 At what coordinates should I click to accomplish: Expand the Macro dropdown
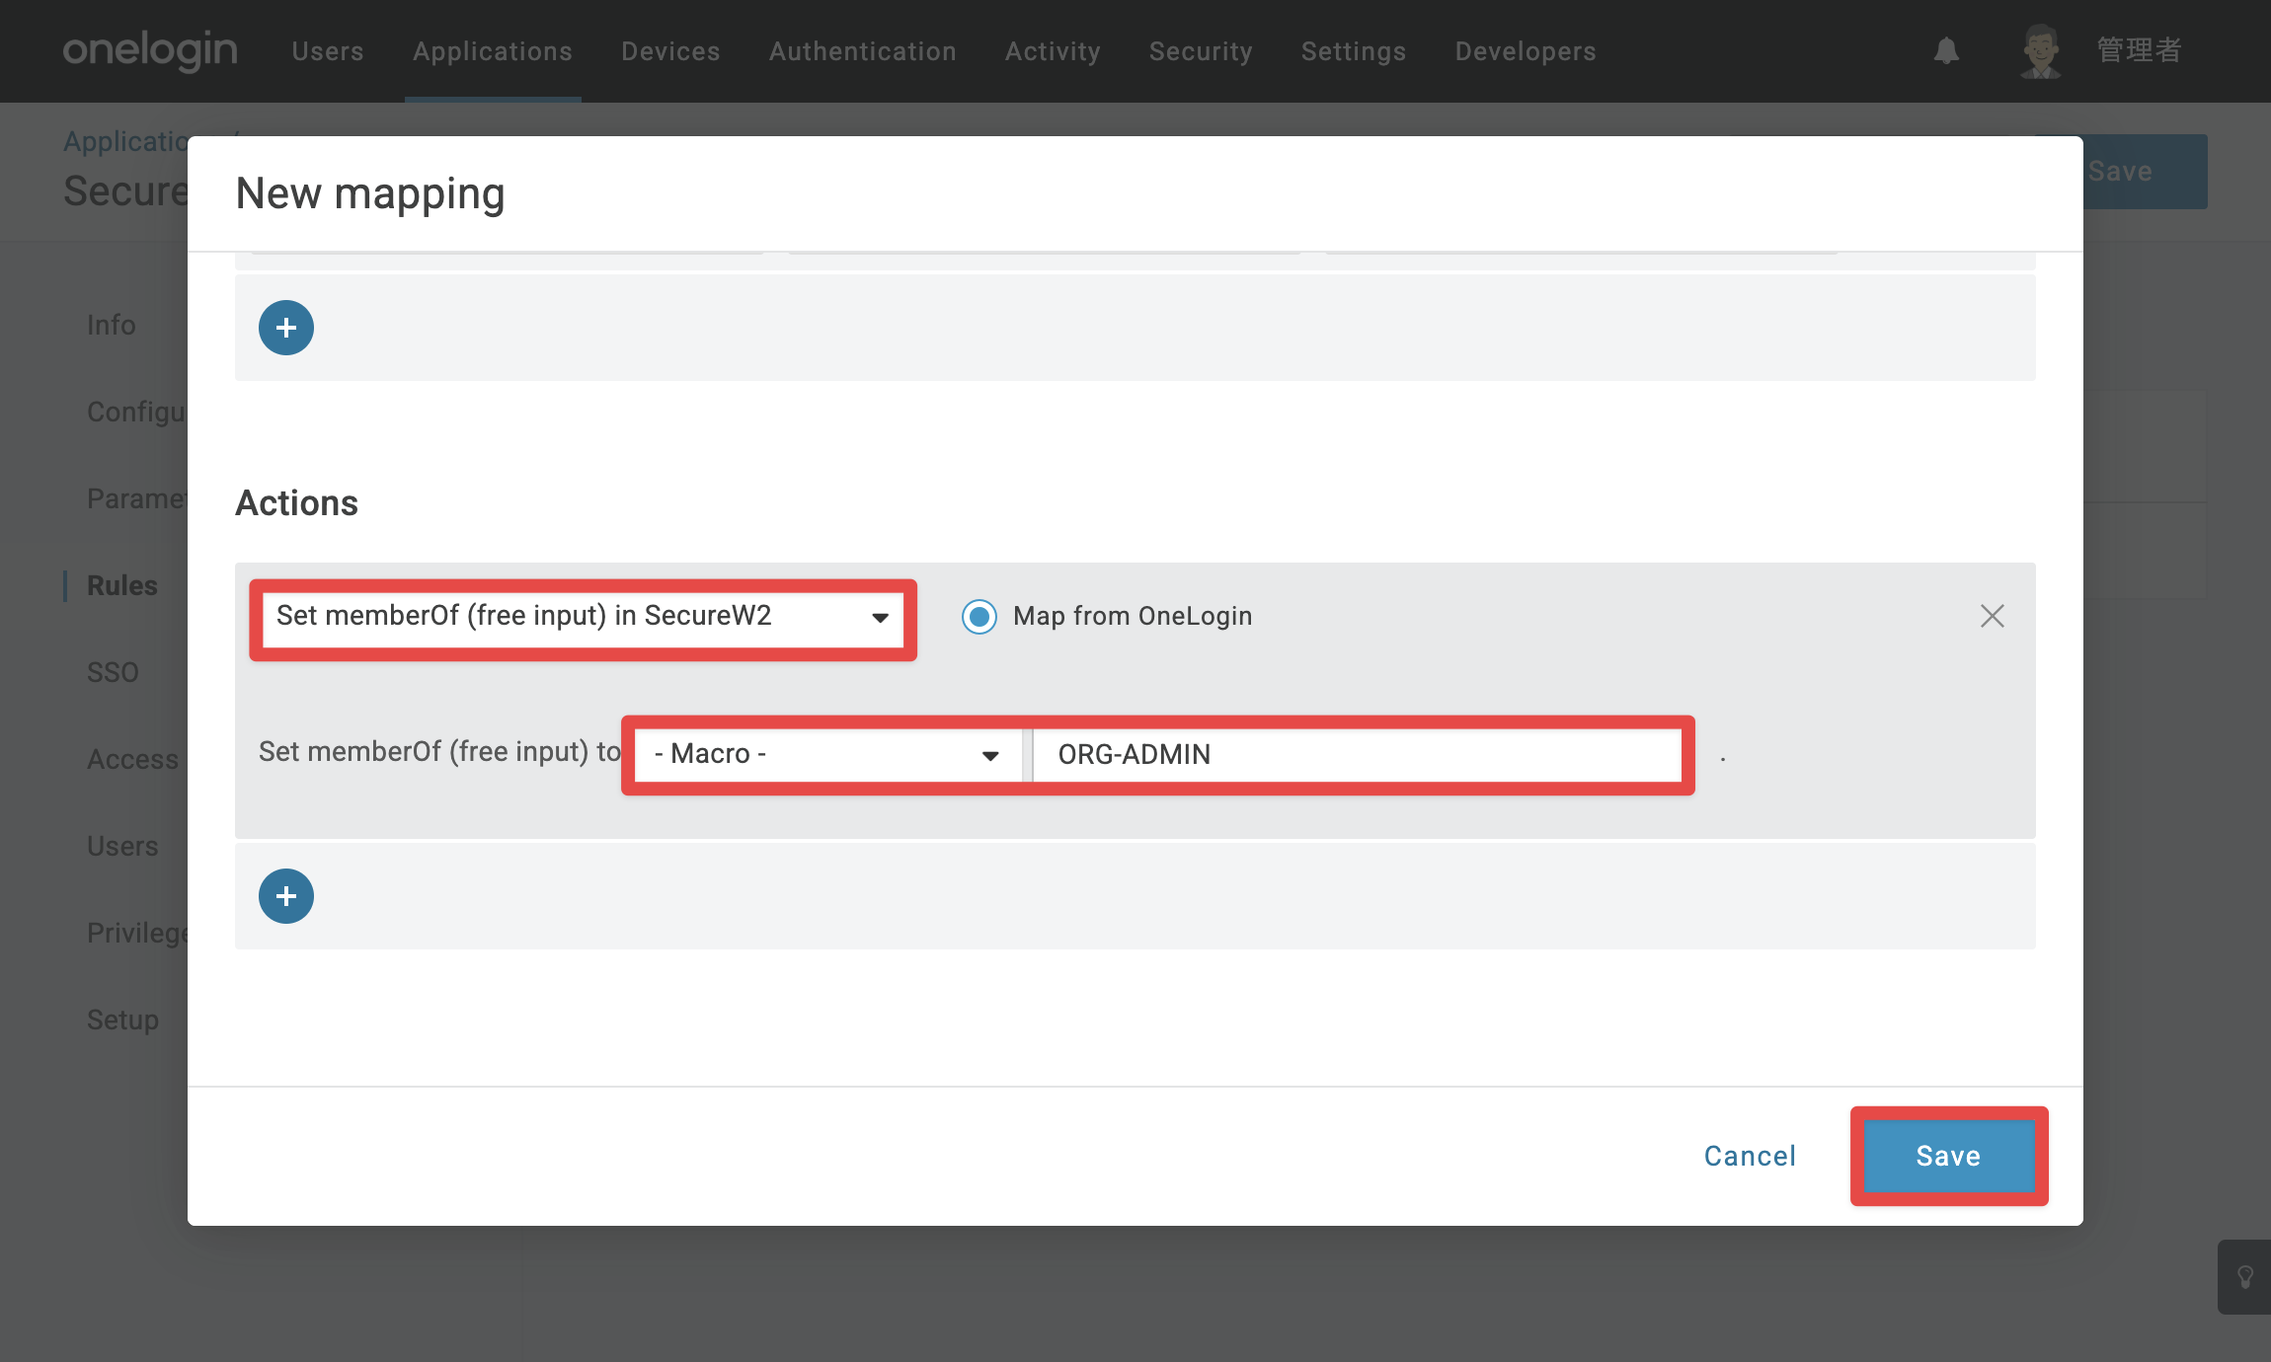pyautogui.click(x=827, y=755)
